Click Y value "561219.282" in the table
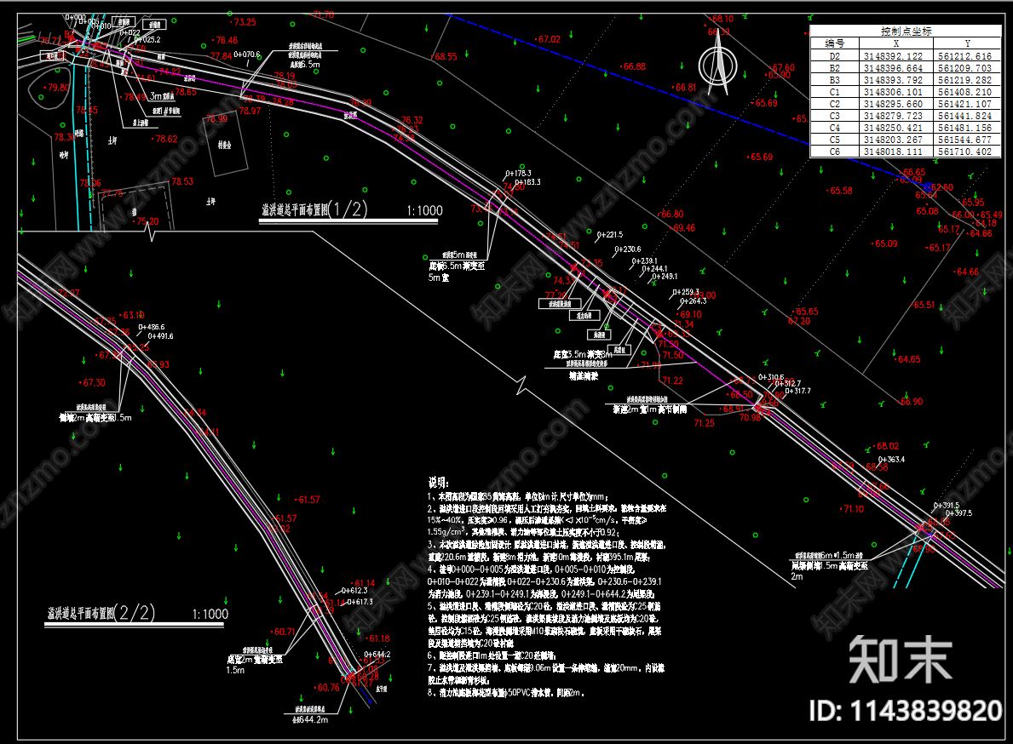This screenshot has height=744, width=1013. coord(965,80)
